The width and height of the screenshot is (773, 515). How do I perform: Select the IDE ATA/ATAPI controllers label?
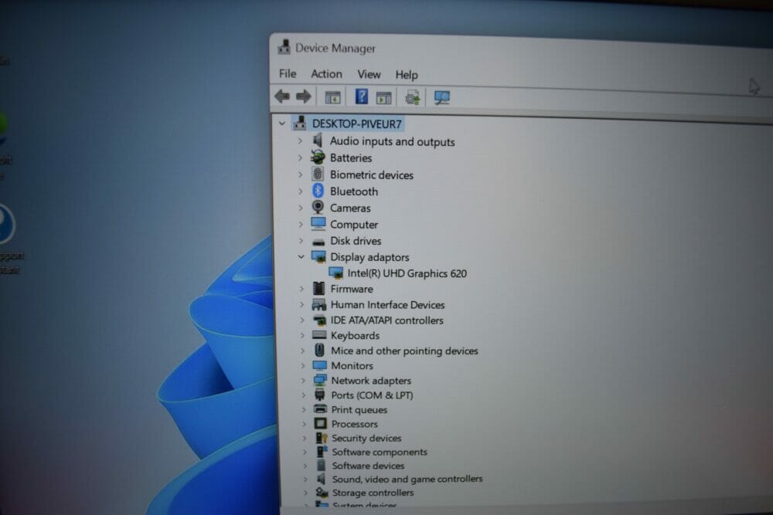pos(387,320)
